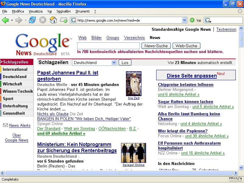Open Papst Johannes Paul II. ist gestorben headline
This screenshot has width=244, height=183.
tap(68, 76)
